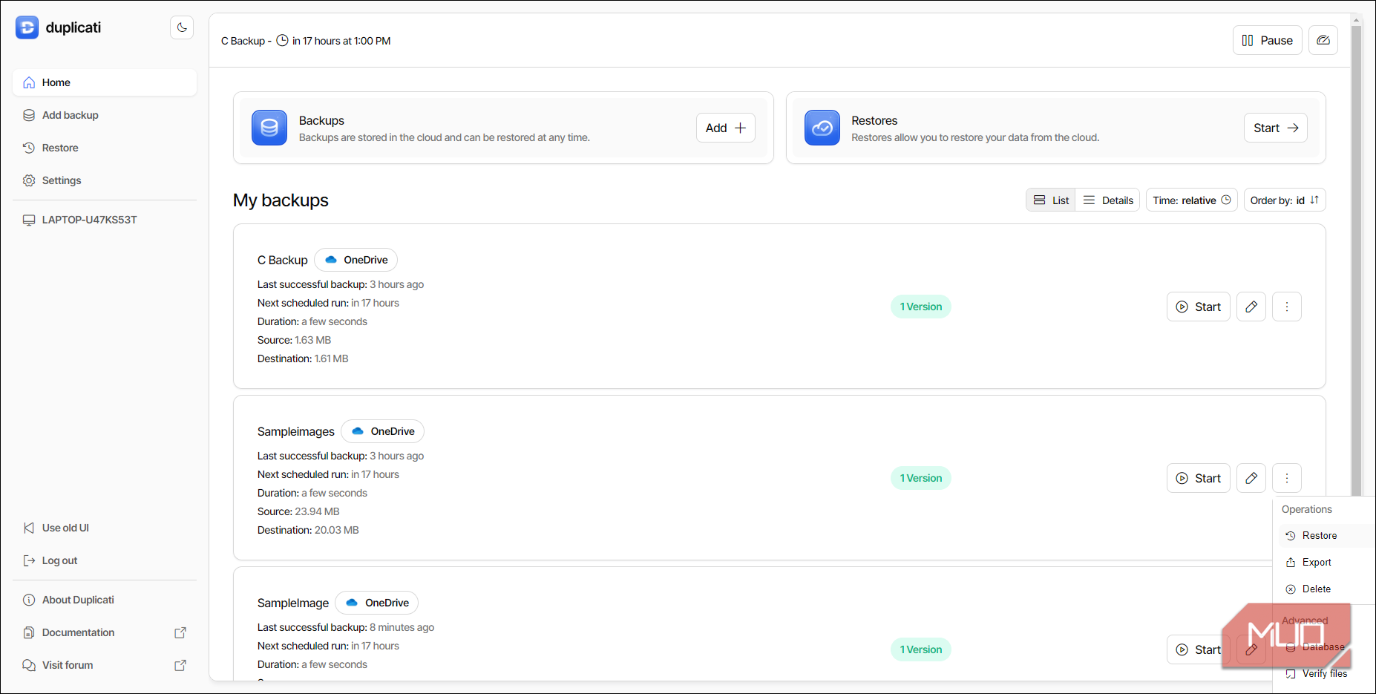The width and height of the screenshot is (1376, 694).
Task: Edit C Backup with pencil icon
Action: (1251, 307)
